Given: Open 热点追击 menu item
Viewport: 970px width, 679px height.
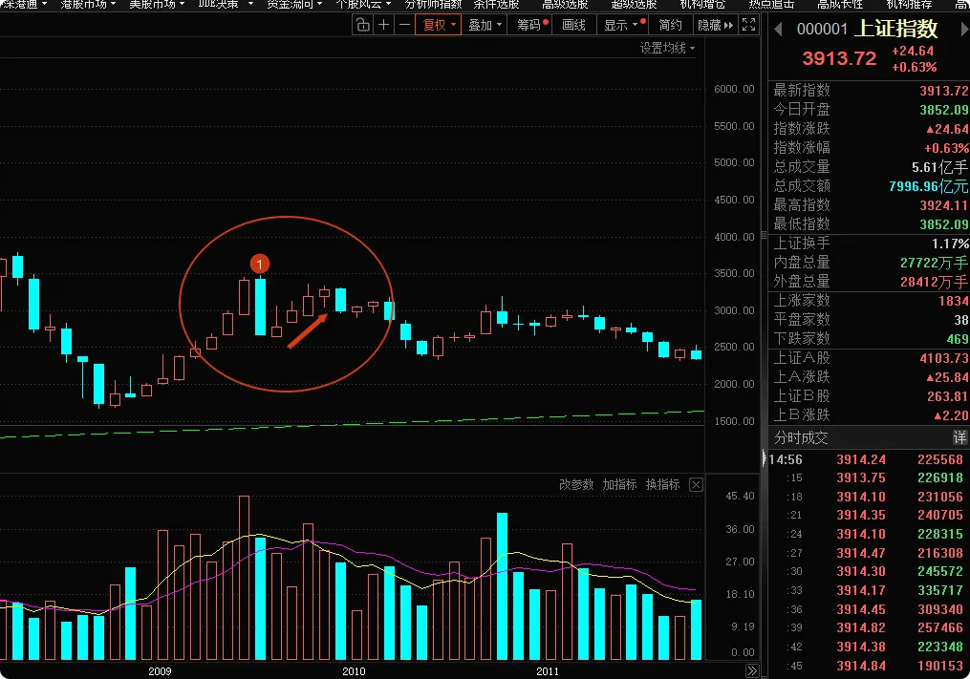Looking at the screenshot, I should click(771, 5).
